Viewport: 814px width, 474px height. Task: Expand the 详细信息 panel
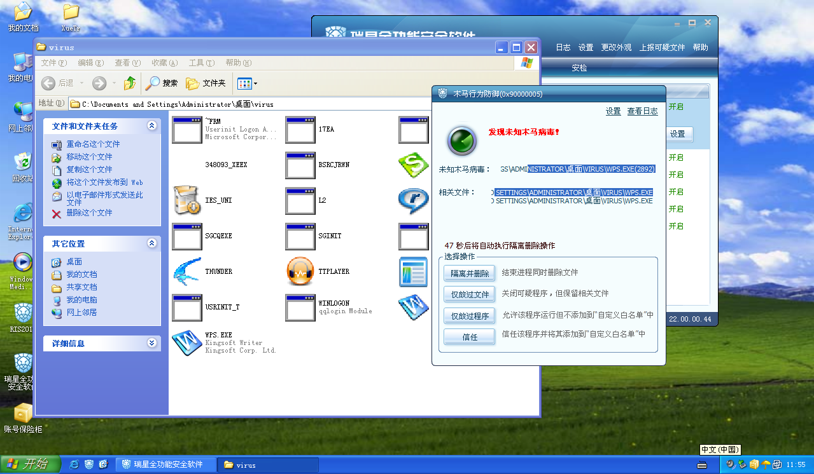click(151, 343)
